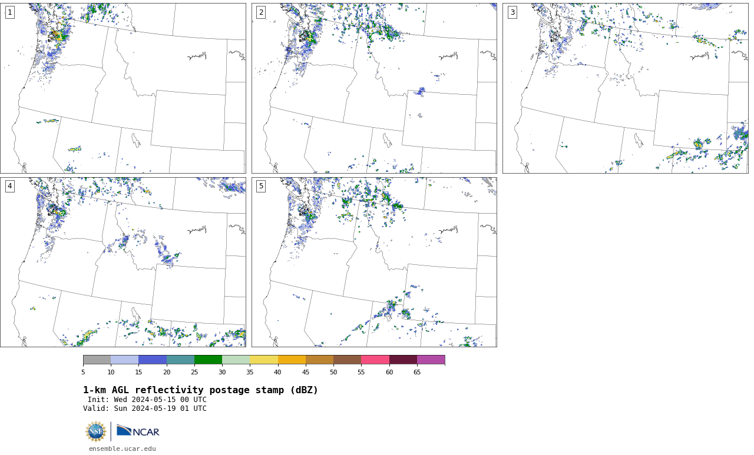Open ensemble member 4 reflectivity map
754x455 pixels.
click(x=123, y=263)
